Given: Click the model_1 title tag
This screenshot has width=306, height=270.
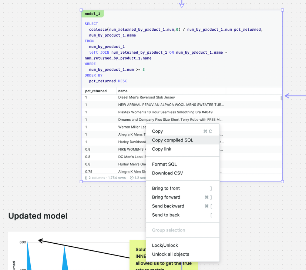Looking at the screenshot, I should 92,14.
